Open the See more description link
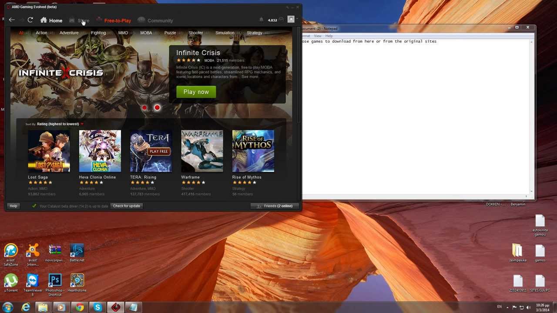Viewport: 557px width, 313px height. tap(250, 77)
